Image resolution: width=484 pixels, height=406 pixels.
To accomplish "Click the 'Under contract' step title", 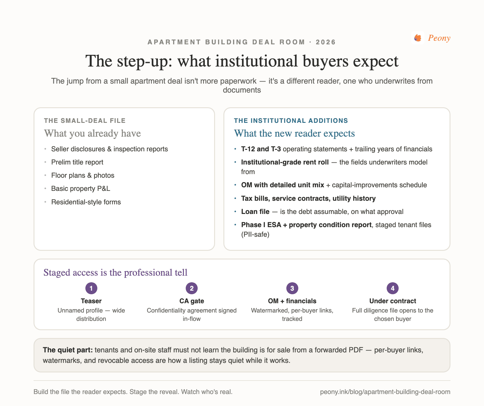I will [x=393, y=301].
